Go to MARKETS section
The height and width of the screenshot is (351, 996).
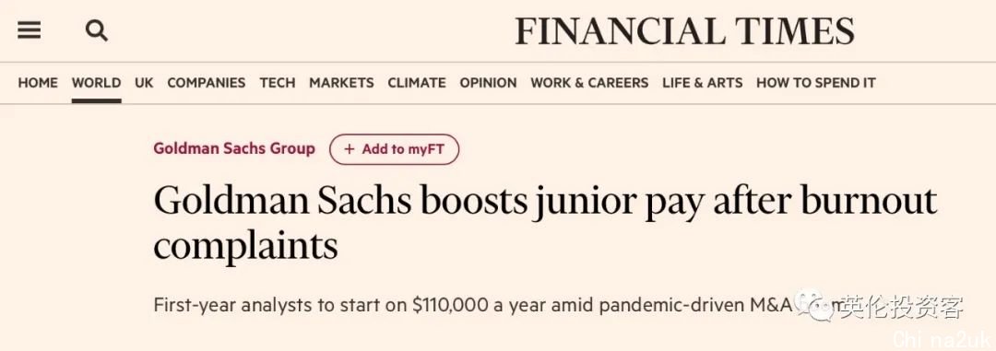(341, 83)
